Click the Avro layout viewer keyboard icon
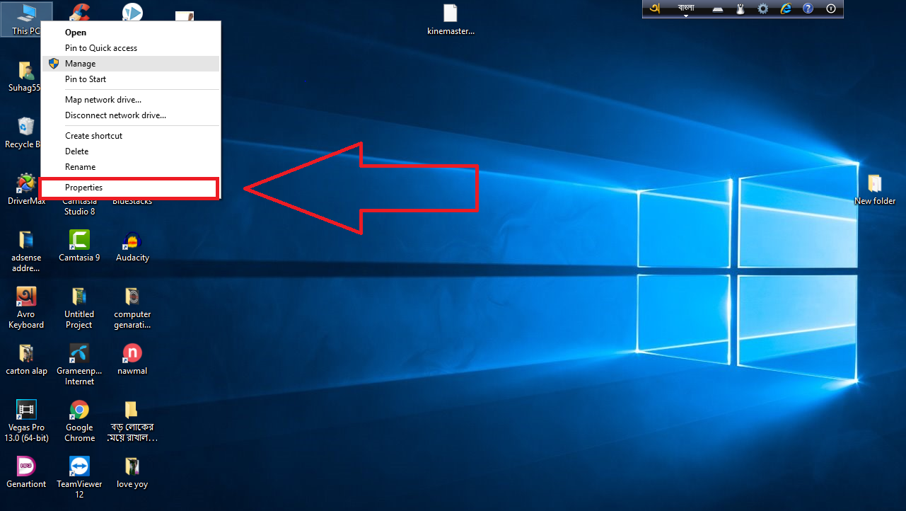The width and height of the screenshot is (906, 511). [717, 8]
